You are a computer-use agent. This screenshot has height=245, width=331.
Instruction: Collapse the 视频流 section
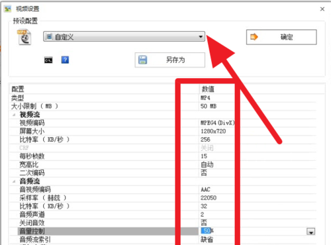(x=14, y=115)
